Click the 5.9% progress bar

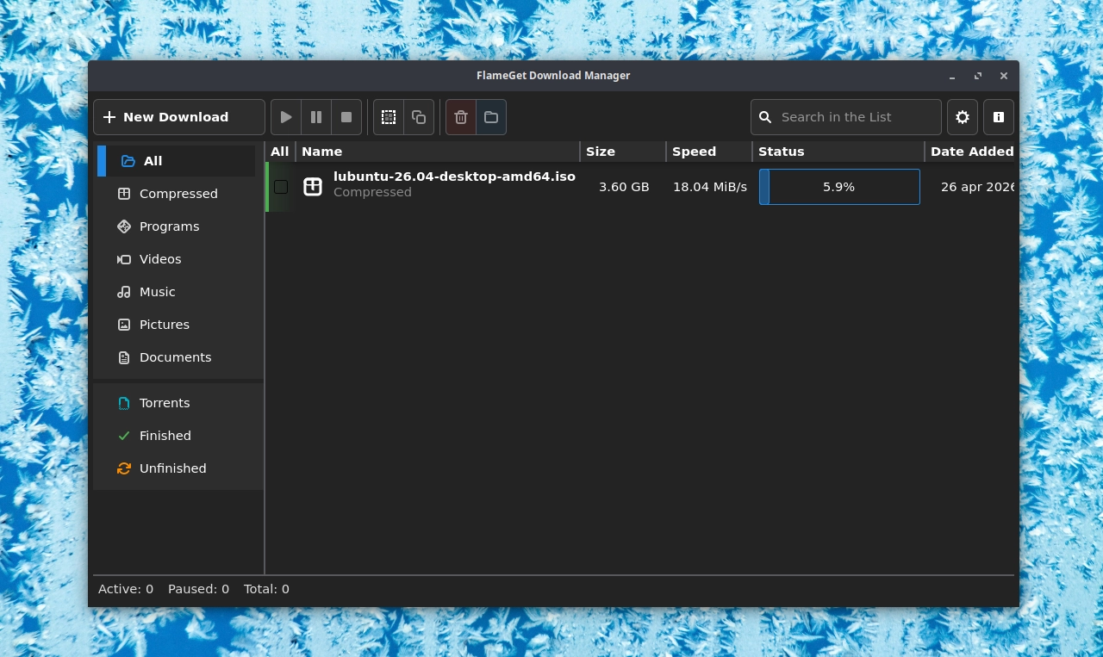(x=839, y=187)
